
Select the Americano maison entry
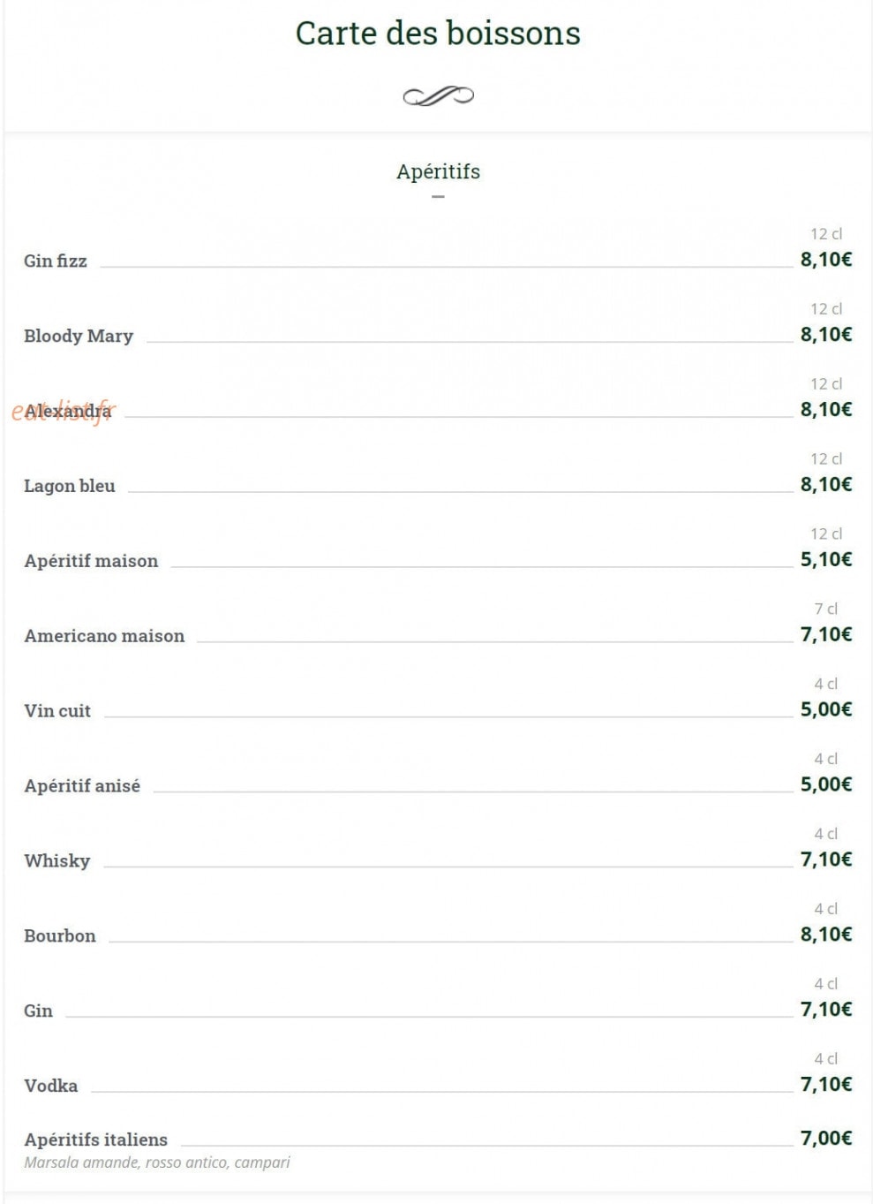click(104, 636)
